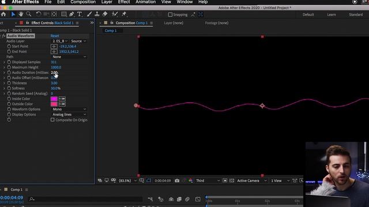Open the Composition menu

coord(83,2)
